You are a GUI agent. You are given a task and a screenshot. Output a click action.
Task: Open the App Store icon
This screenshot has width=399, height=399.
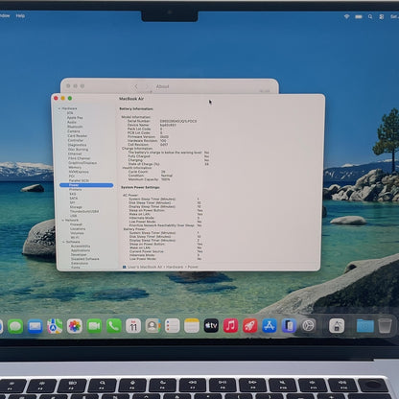pos(270,326)
